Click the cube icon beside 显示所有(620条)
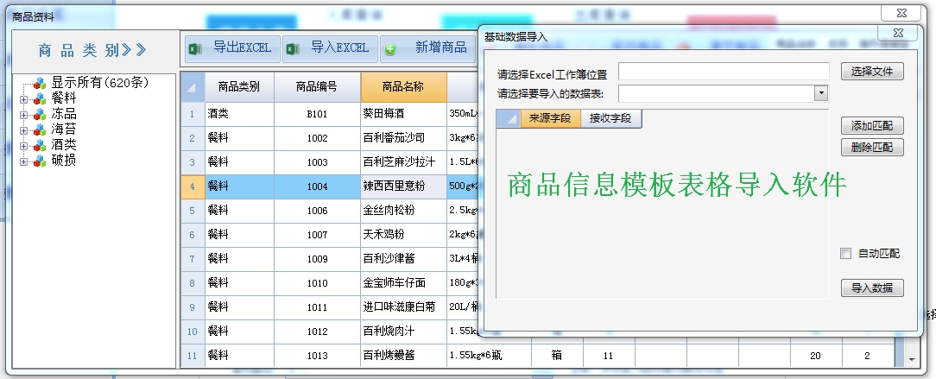Viewport: 936px width, 379px height. (x=40, y=84)
